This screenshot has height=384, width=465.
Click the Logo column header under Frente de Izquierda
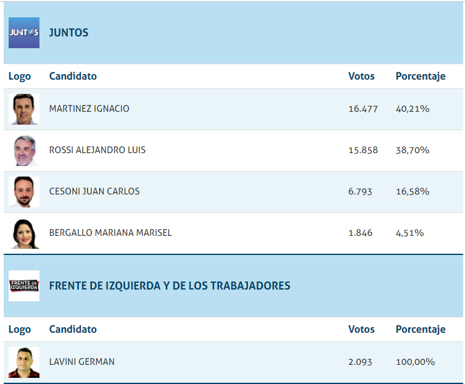coord(19,330)
